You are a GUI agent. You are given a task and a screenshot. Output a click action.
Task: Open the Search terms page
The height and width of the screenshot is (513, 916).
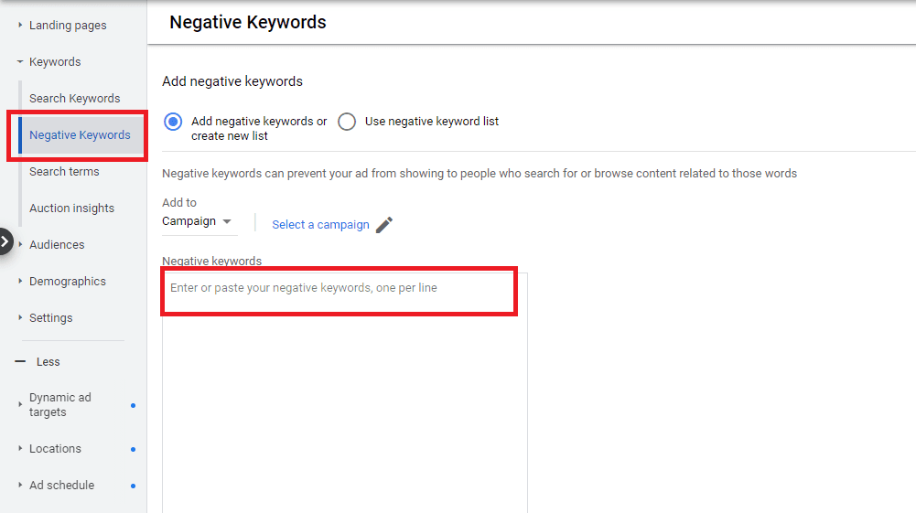click(x=64, y=172)
